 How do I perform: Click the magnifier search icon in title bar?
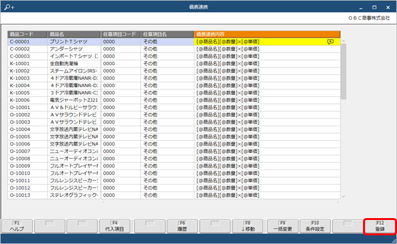tap(9, 7)
